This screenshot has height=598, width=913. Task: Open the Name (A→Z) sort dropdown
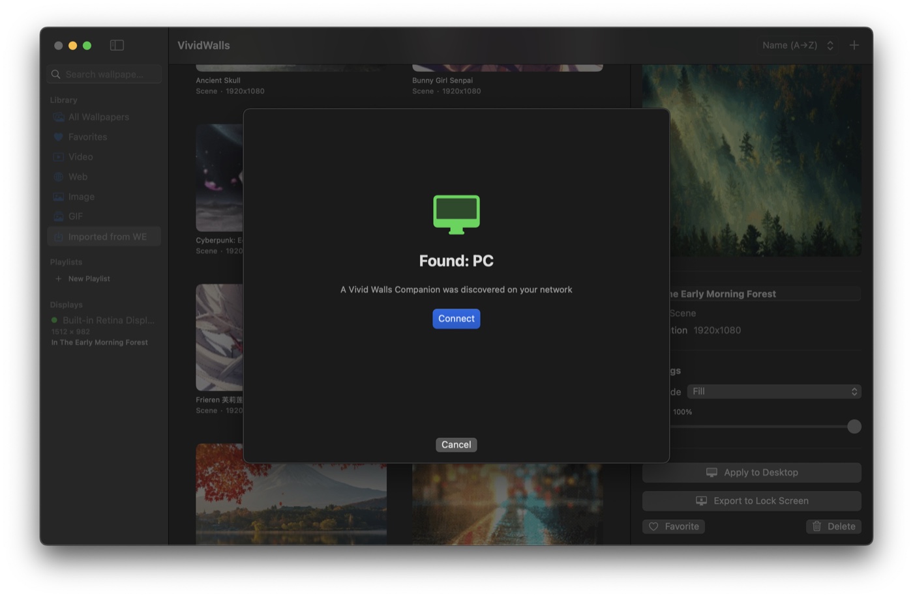pyautogui.click(x=798, y=45)
